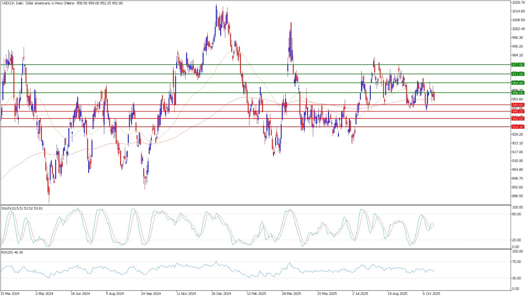Click the 958.00 green price tag
Image resolution: width=528 pixels, height=297 pixels.
pos(517,93)
